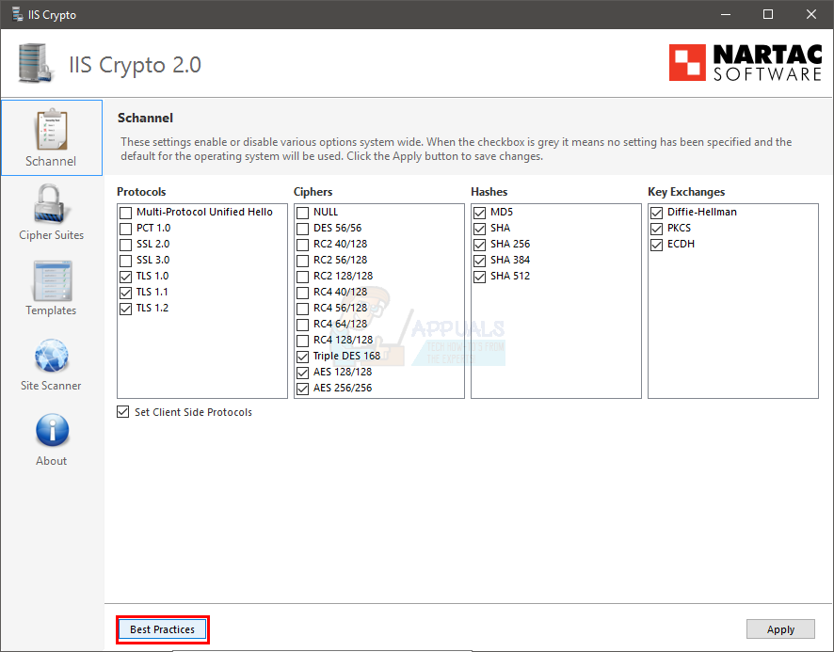Click the Ciphers column heading

pos(313,191)
